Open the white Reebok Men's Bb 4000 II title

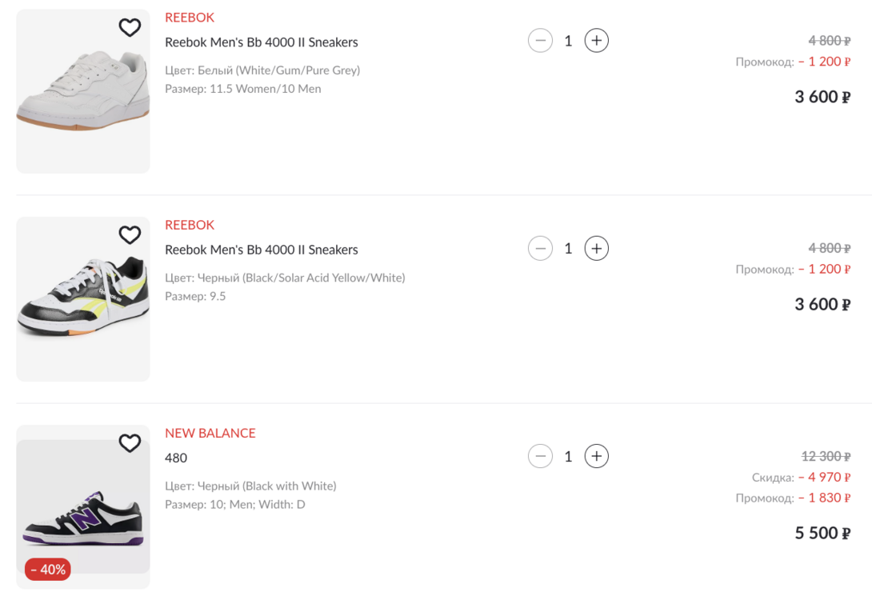pos(261,42)
